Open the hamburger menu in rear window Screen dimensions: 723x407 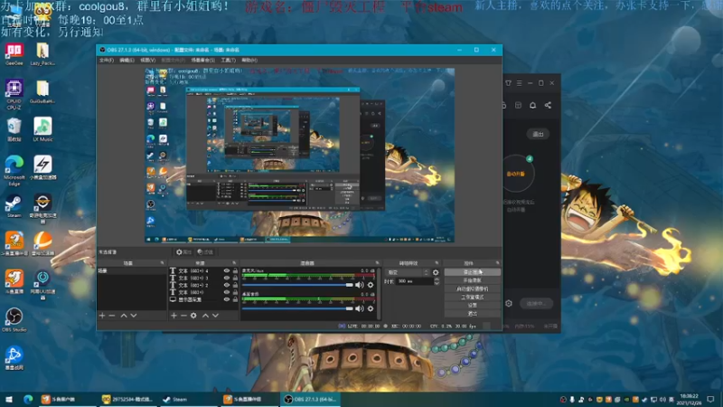(519, 83)
